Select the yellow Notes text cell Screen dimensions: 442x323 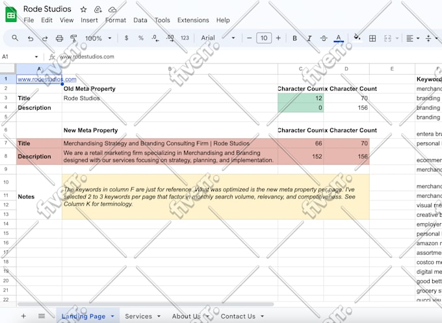(x=216, y=197)
